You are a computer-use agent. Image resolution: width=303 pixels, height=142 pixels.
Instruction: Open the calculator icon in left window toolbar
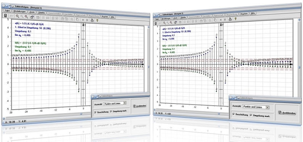point(5,16)
